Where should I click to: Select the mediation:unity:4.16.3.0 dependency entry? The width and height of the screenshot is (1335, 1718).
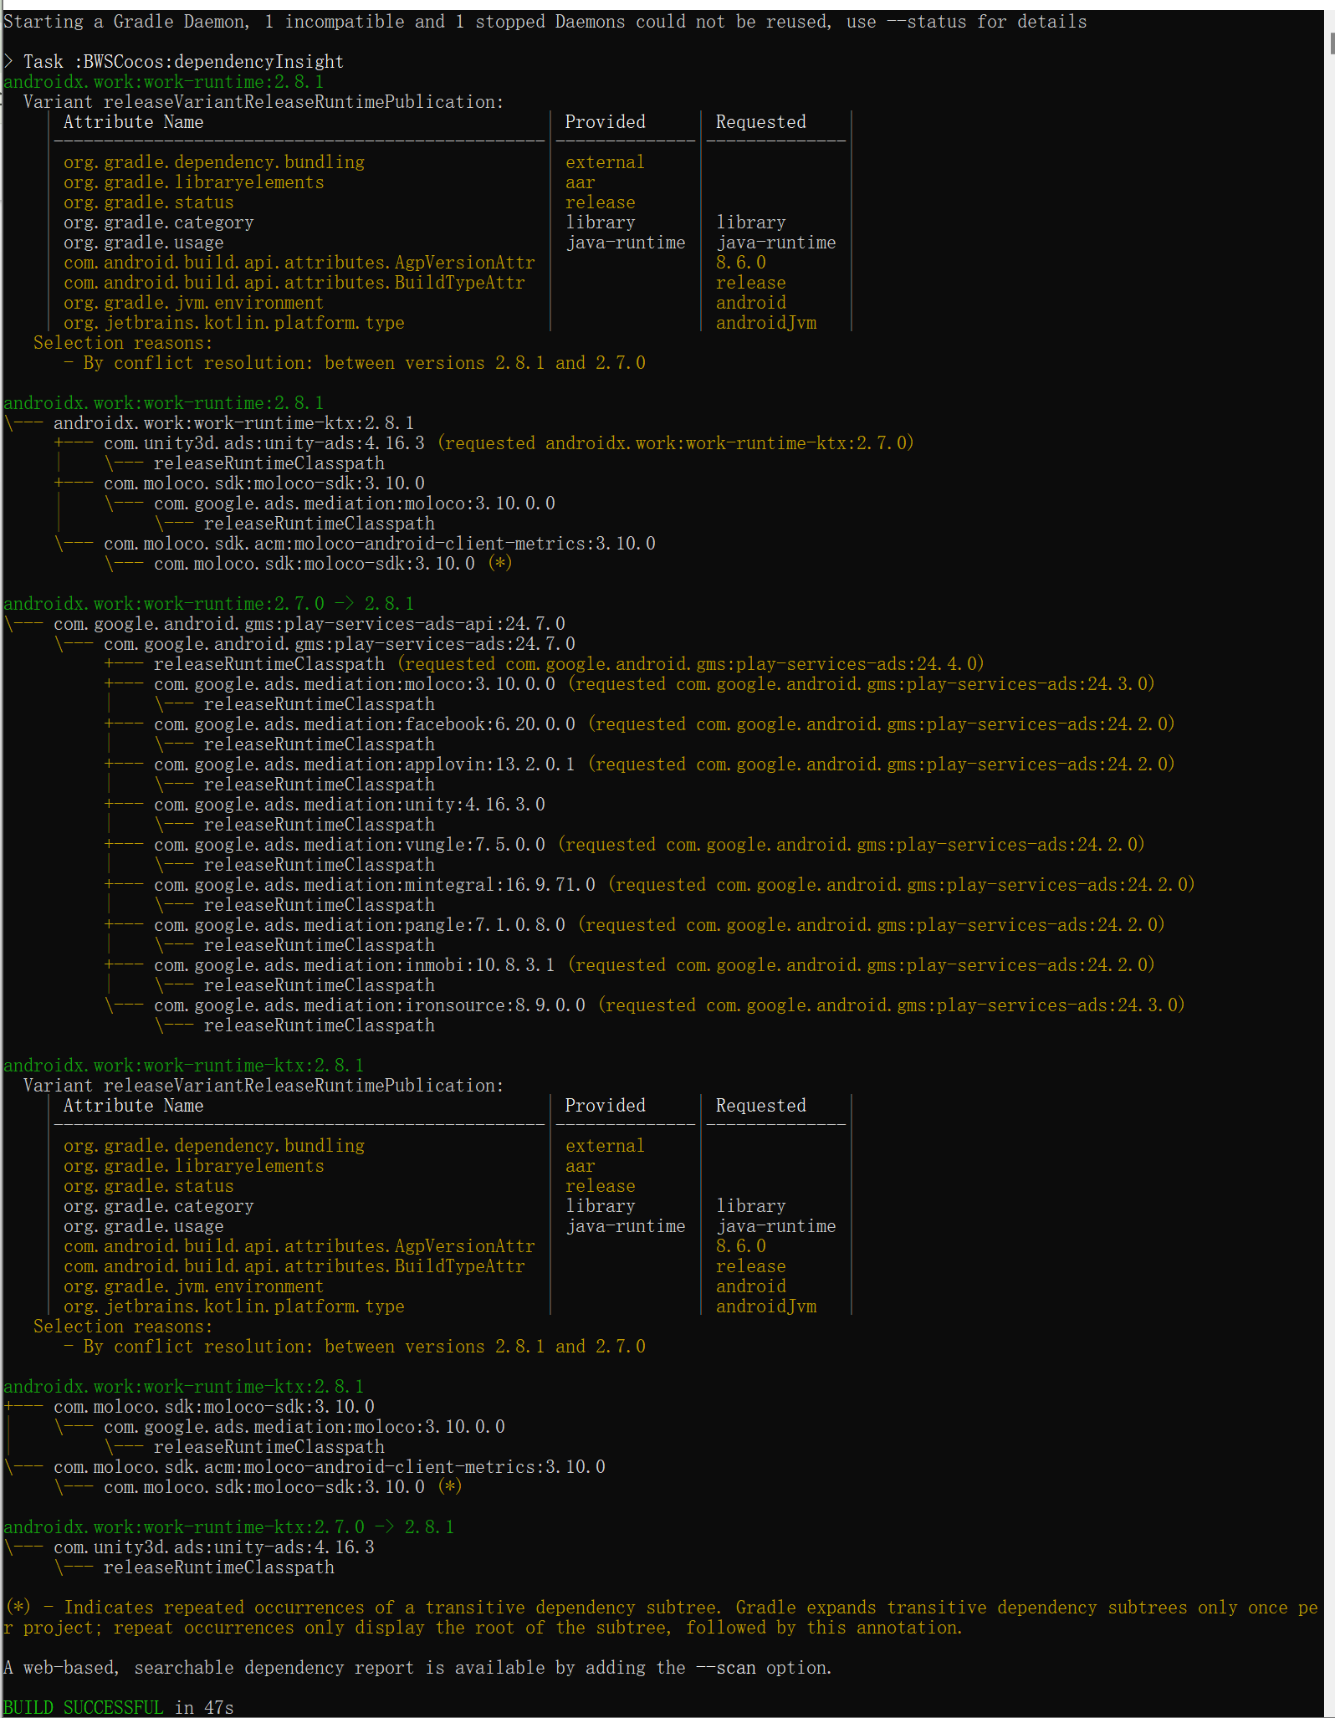[x=349, y=805]
